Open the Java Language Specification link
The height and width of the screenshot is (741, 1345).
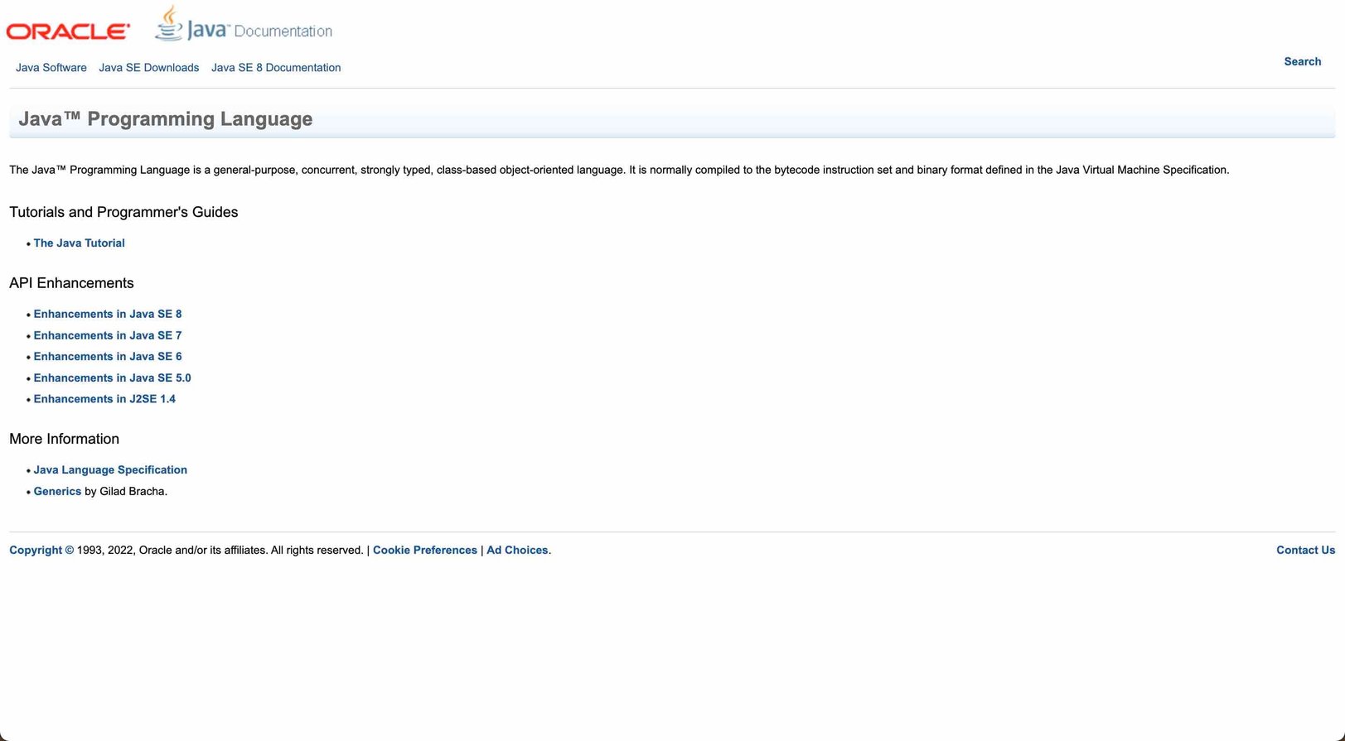pos(110,470)
